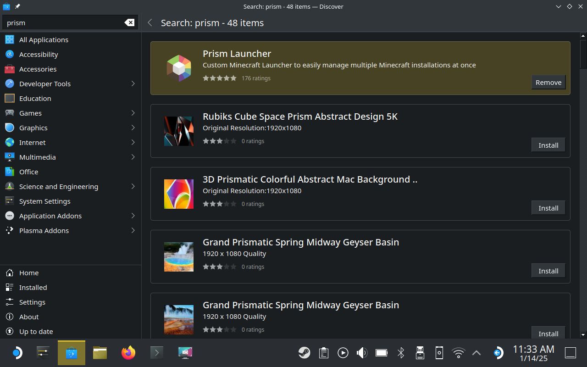
Task: Expand the Plasma Addons category
Action: 133,230
